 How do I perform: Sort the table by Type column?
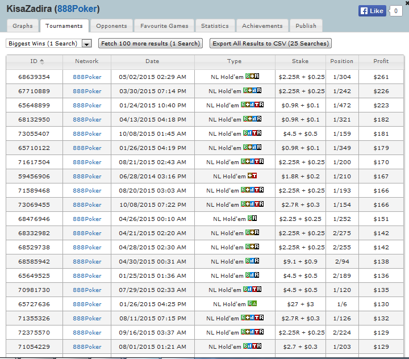coord(234,61)
